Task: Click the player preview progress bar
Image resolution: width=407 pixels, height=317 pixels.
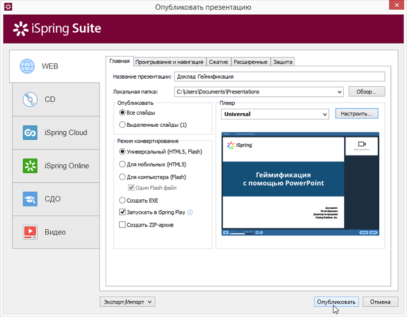Action: [x=242, y=234]
